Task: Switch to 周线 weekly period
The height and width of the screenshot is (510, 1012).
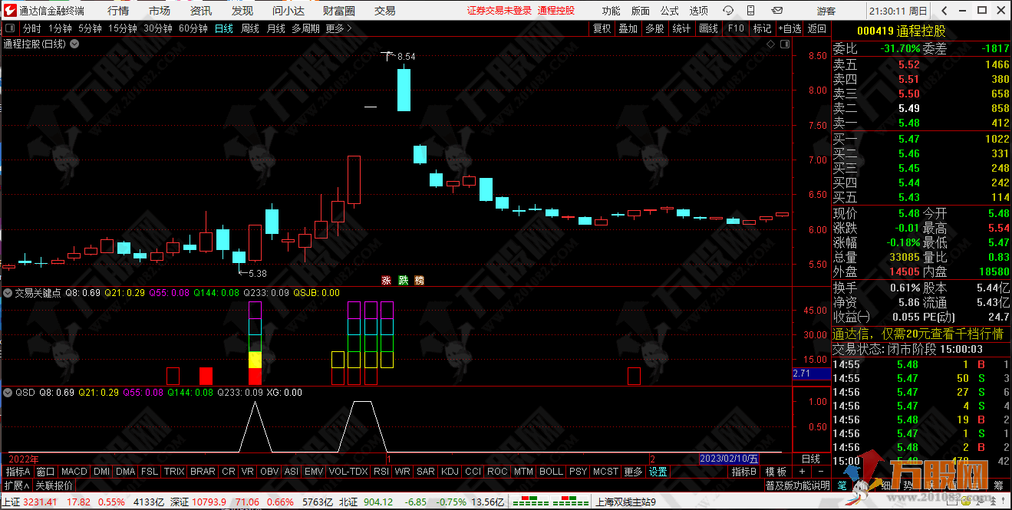Action: 250,28
